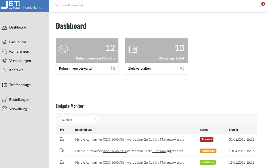
Task: Click the type icon in the Vollständig row
Action: (x=62, y=162)
